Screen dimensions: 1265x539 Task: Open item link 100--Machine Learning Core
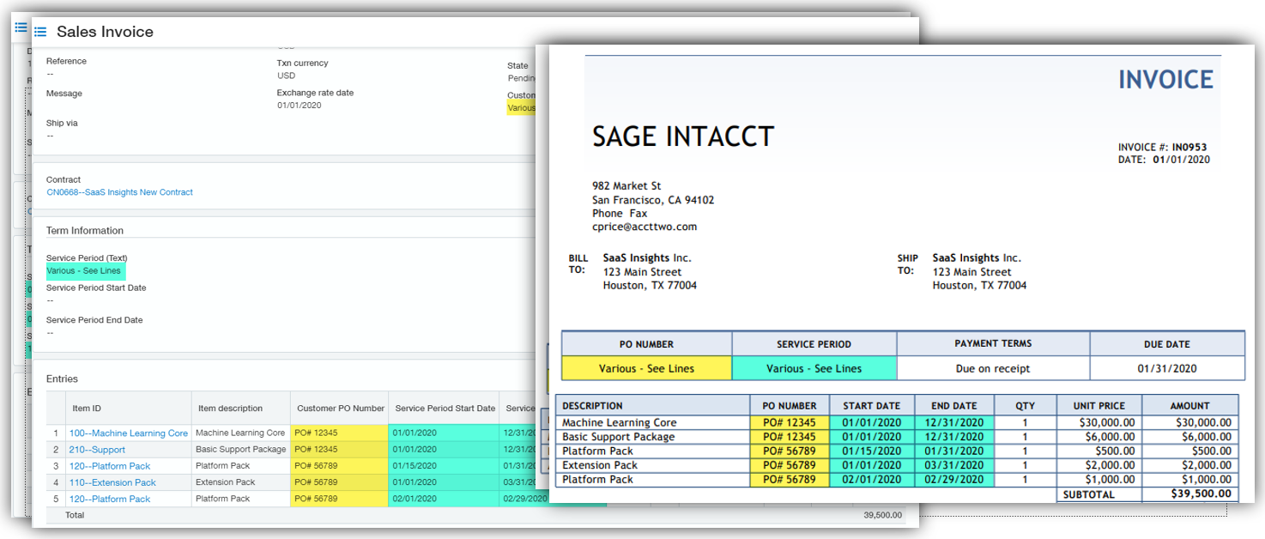128,433
